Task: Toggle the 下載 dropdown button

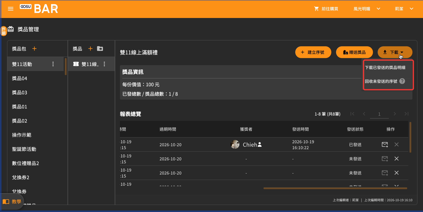Action: tap(395, 52)
